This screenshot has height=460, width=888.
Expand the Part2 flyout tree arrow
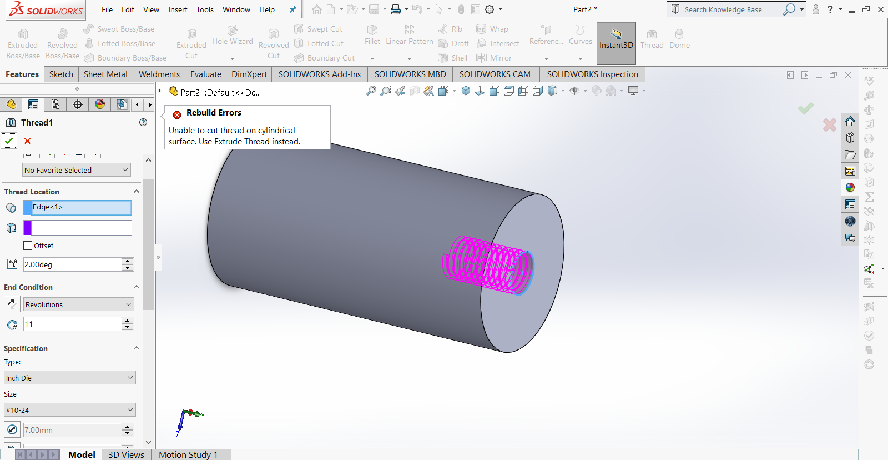click(x=160, y=91)
